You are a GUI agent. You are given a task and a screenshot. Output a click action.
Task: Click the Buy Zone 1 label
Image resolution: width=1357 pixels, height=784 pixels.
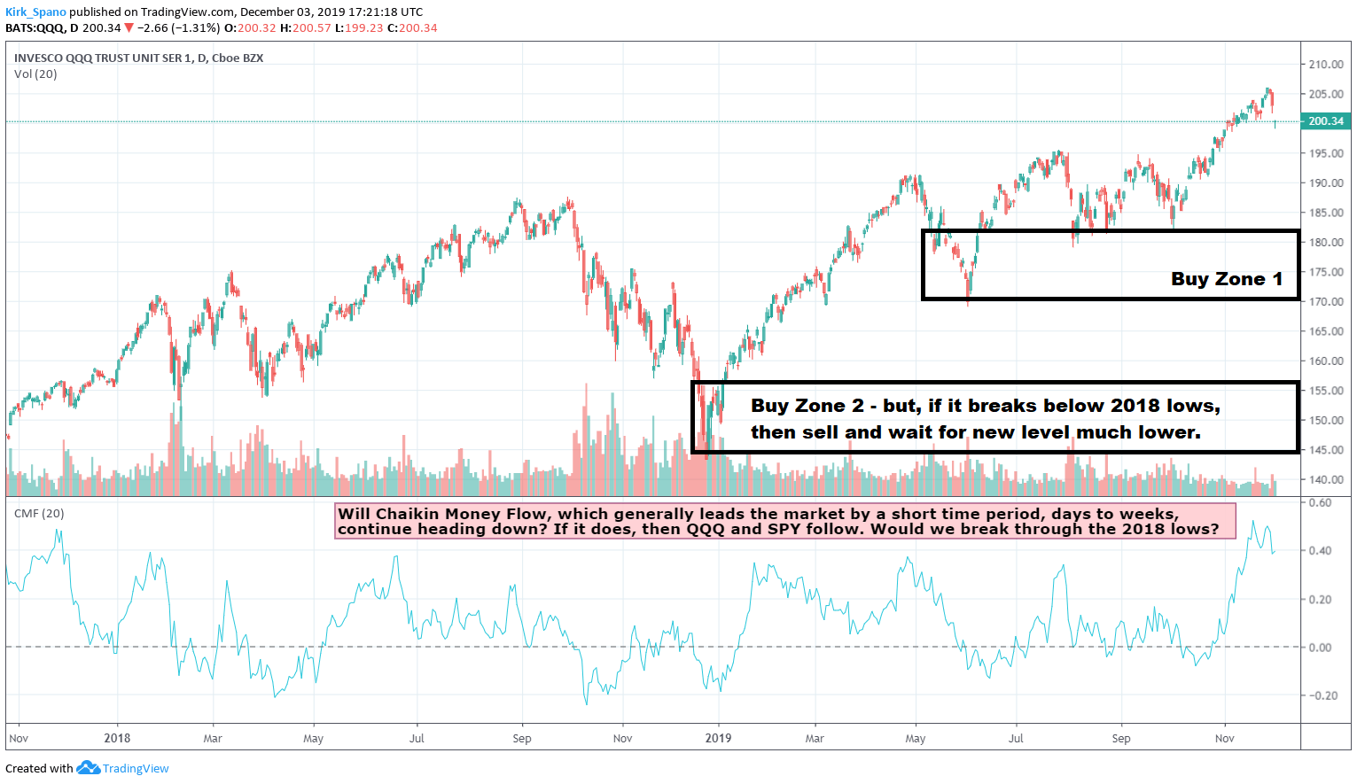point(1227,279)
